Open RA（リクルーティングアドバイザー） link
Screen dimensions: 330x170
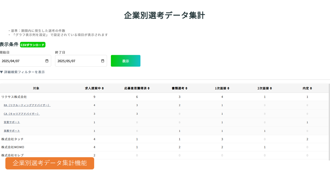click(27, 105)
